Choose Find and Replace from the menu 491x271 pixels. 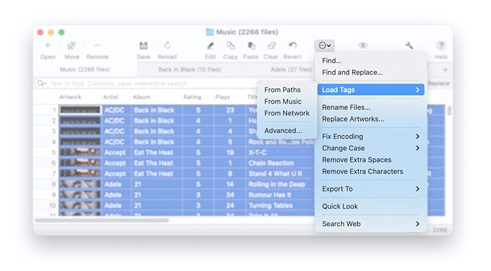click(x=352, y=72)
